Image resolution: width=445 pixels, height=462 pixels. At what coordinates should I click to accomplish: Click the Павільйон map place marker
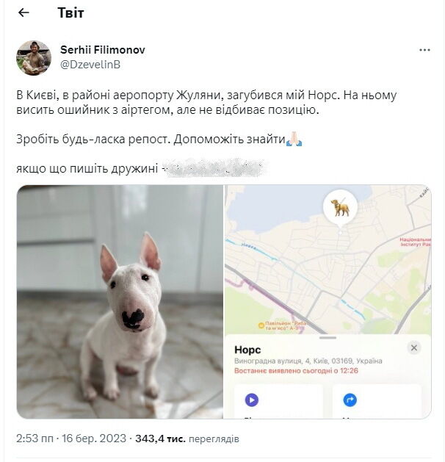click(x=282, y=325)
